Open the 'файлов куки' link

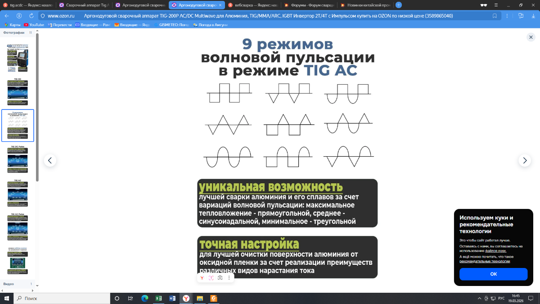coord(495,250)
